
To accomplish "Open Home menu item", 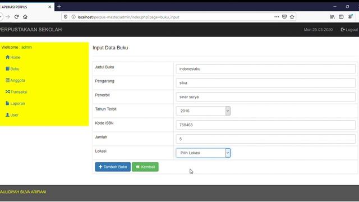I will [13, 57].
